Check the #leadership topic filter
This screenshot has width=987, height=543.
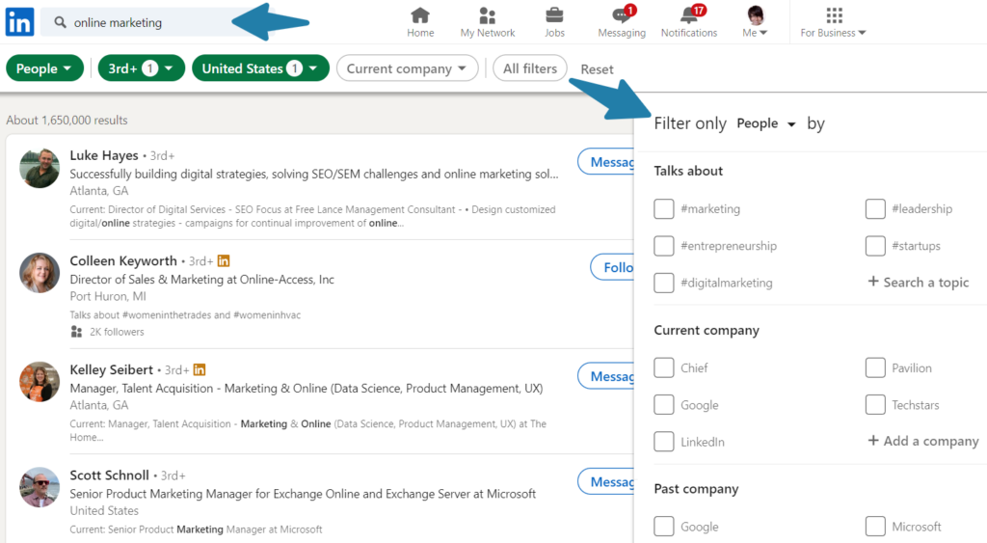pyautogui.click(x=875, y=208)
